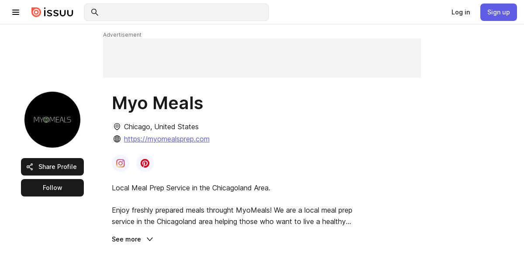
Task: Click the Local Meal Prep Service description line
Action: coord(191,188)
